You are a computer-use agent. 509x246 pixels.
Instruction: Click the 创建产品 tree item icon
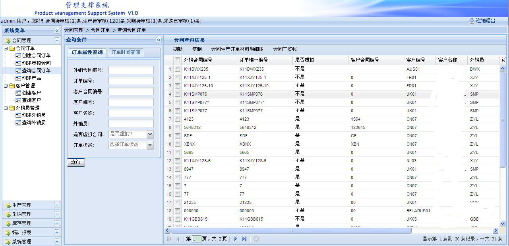tap(18, 78)
